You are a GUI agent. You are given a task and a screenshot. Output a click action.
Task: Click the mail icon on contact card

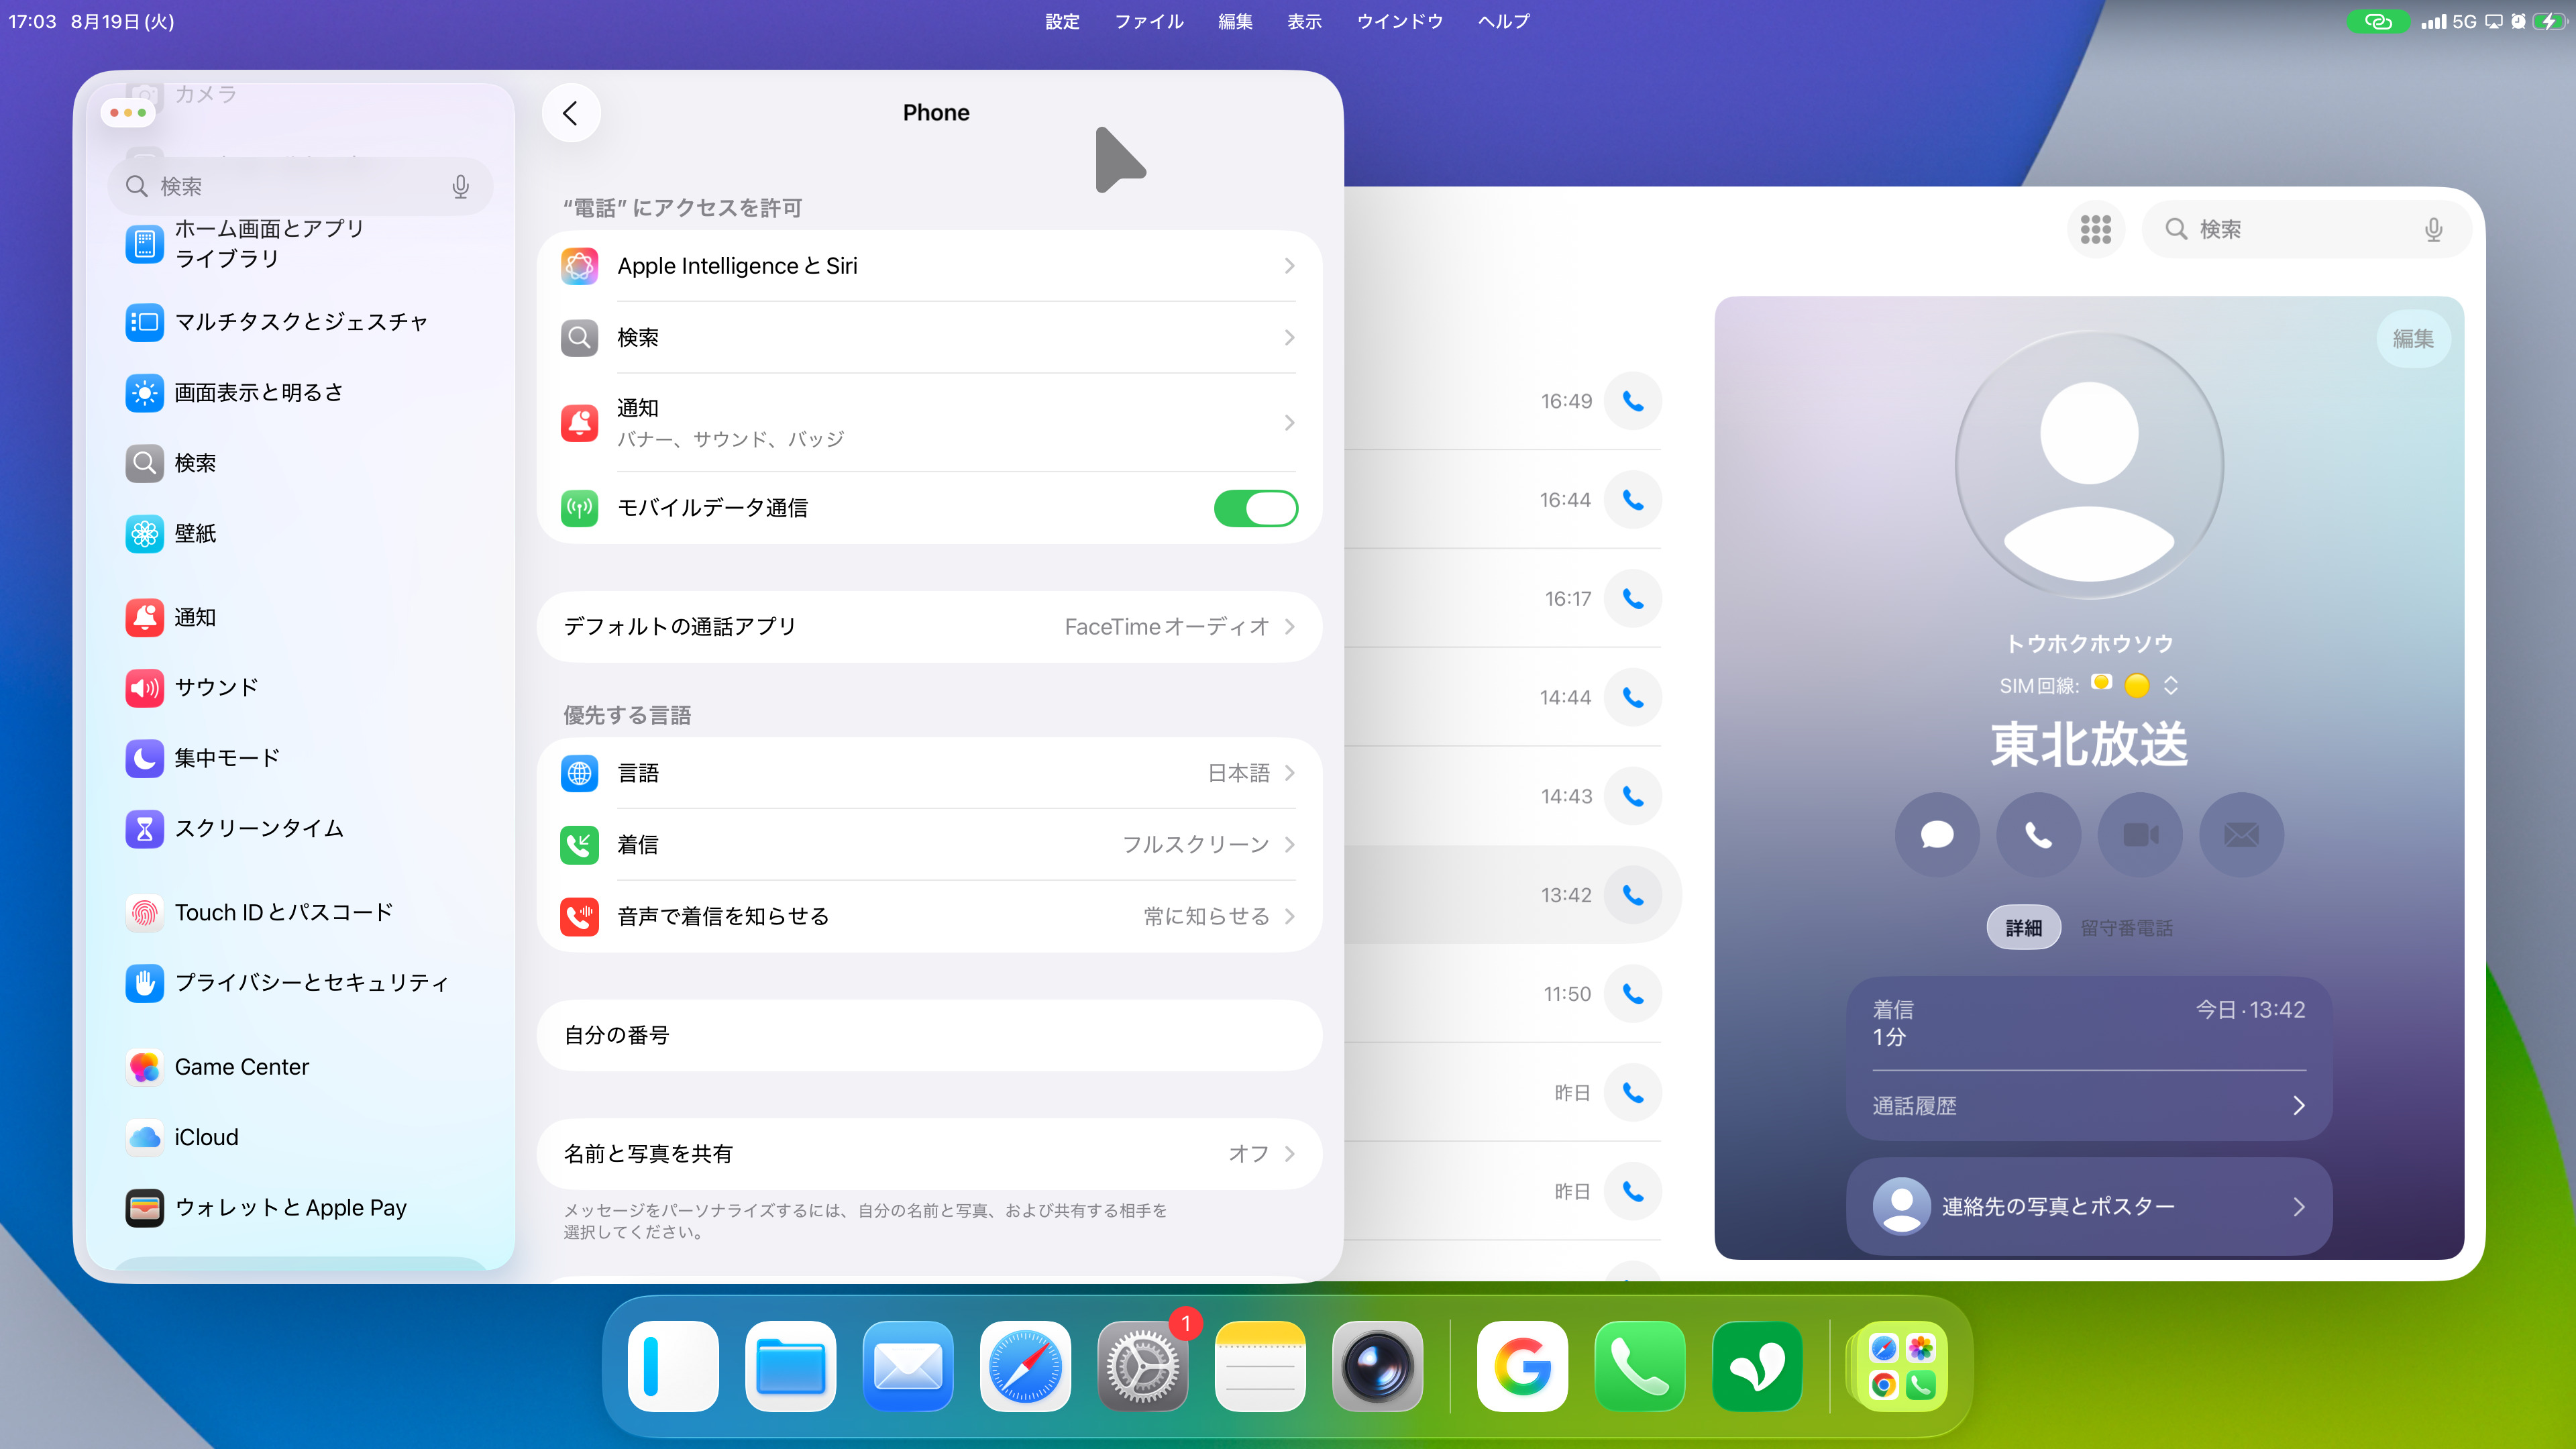click(x=2241, y=834)
